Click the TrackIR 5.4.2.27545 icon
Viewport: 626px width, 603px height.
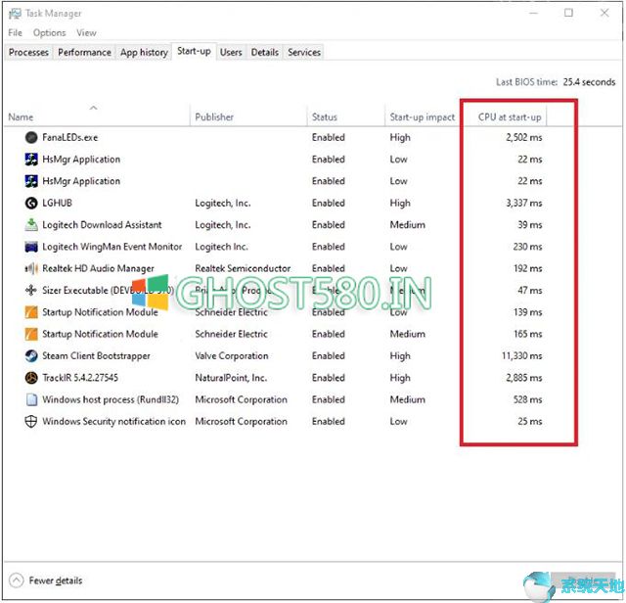tap(31, 378)
